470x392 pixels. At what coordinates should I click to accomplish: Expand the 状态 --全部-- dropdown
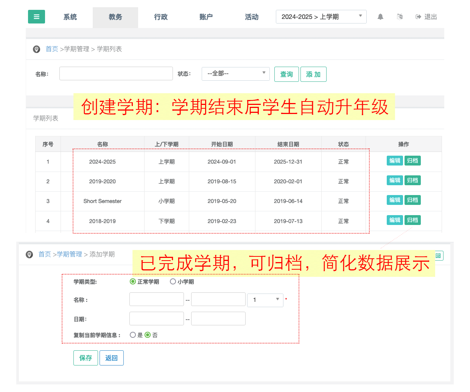pos(236,74)
